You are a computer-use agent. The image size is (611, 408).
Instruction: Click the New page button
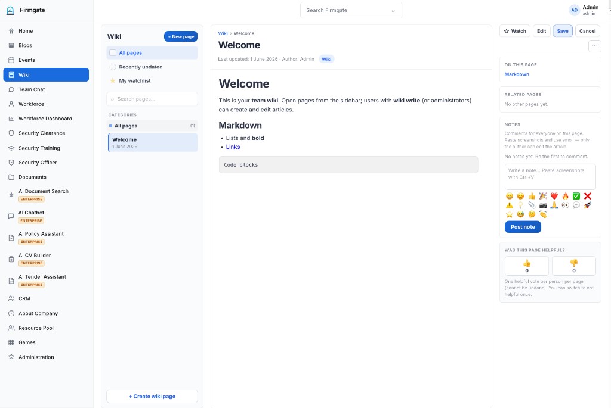coord(181,36)
